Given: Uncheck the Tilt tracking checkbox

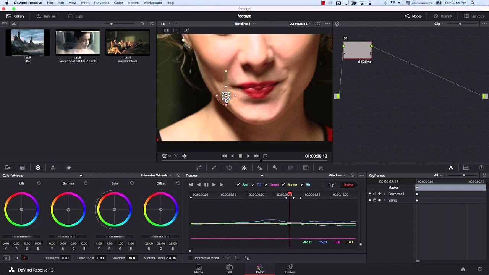Looking at the screenshot, I should [253, 185].
